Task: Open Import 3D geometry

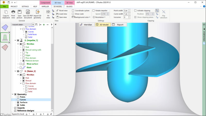Action: [x=37, y=12]
